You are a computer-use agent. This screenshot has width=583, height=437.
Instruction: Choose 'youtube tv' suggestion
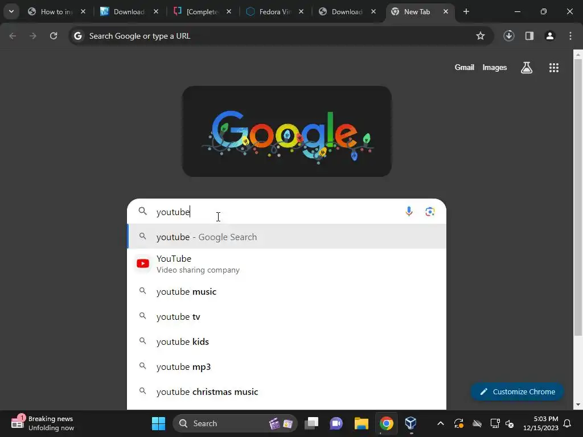287,316
